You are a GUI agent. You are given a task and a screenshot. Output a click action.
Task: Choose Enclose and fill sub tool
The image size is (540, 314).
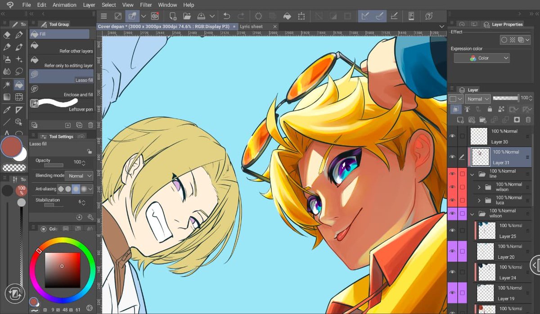61,91
